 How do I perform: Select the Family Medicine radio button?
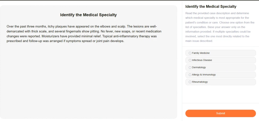(190, 53)
